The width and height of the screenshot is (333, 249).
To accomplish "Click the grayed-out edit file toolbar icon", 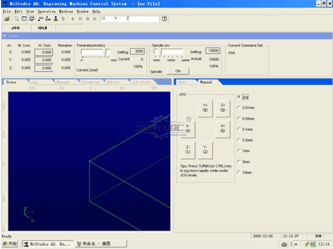I will coord(16,19).
